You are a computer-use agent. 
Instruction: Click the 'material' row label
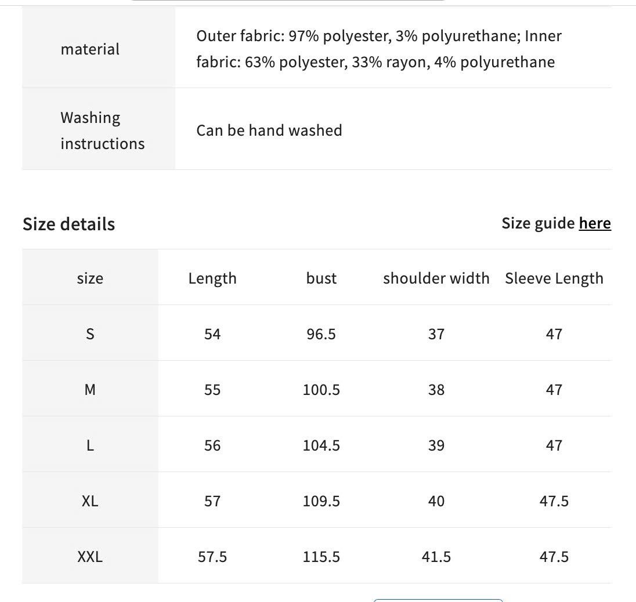pos(90,49)
